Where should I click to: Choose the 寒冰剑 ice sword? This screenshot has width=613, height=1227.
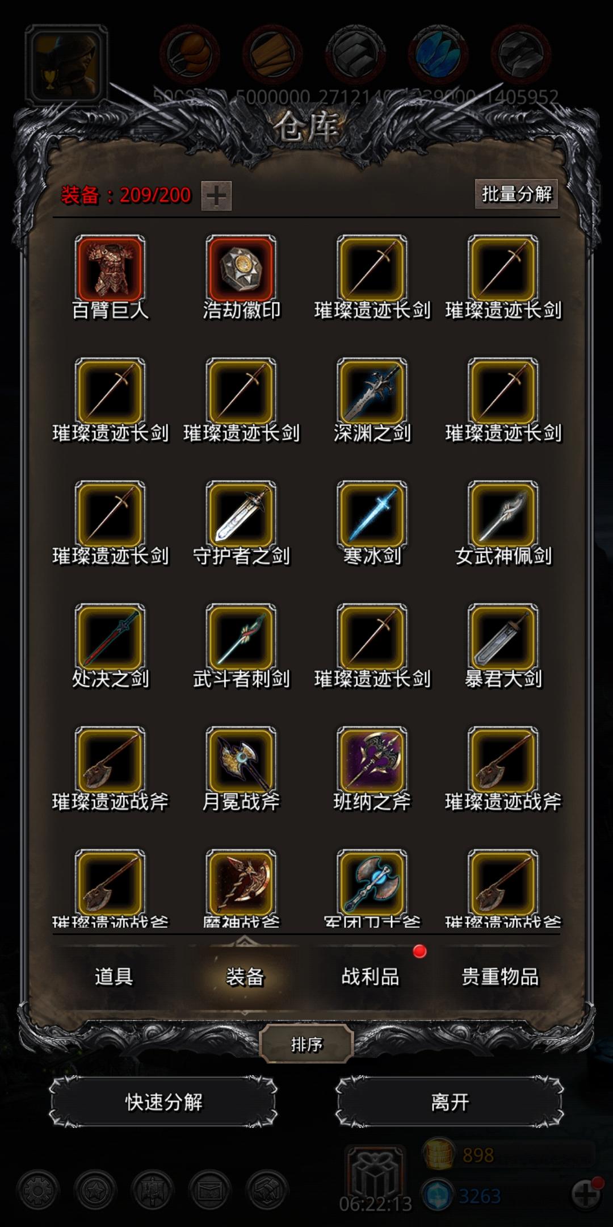(372, 515)
